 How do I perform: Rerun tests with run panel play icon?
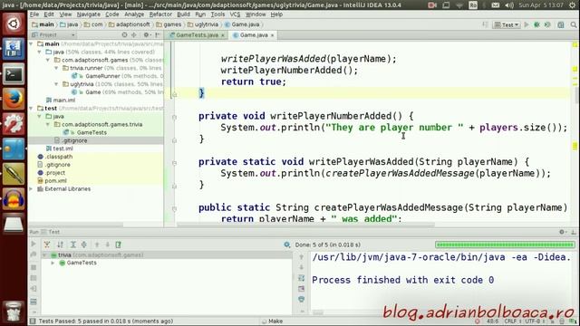(34, 244)
